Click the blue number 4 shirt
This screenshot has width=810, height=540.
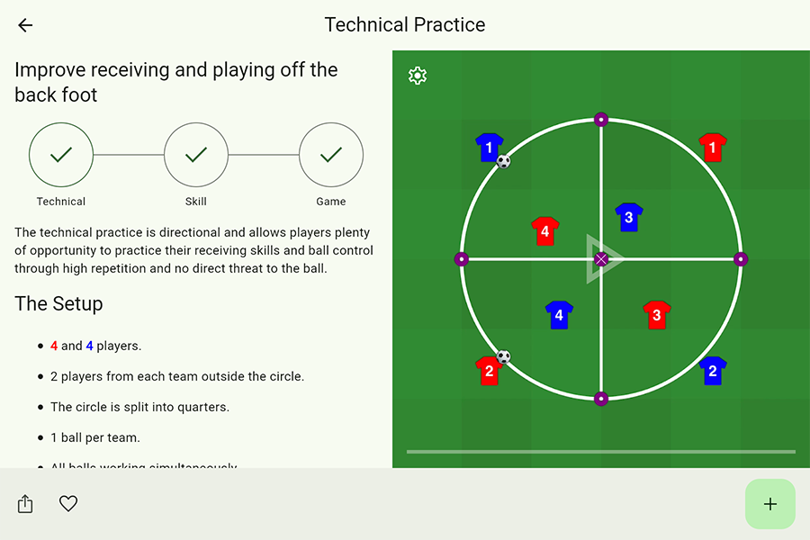click(559, 315)
